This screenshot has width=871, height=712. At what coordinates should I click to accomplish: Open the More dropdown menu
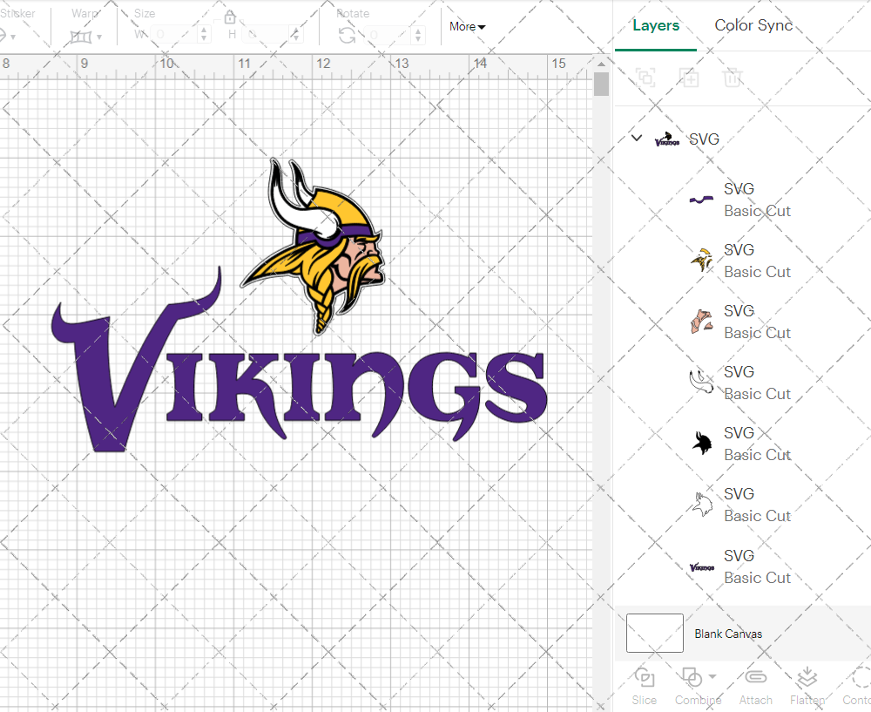click(x=467, y=27)
